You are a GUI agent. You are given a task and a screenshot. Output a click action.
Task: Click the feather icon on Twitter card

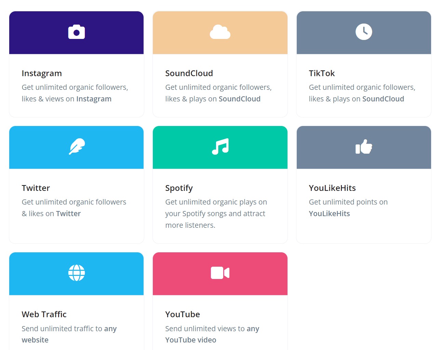tap(77, 146)
